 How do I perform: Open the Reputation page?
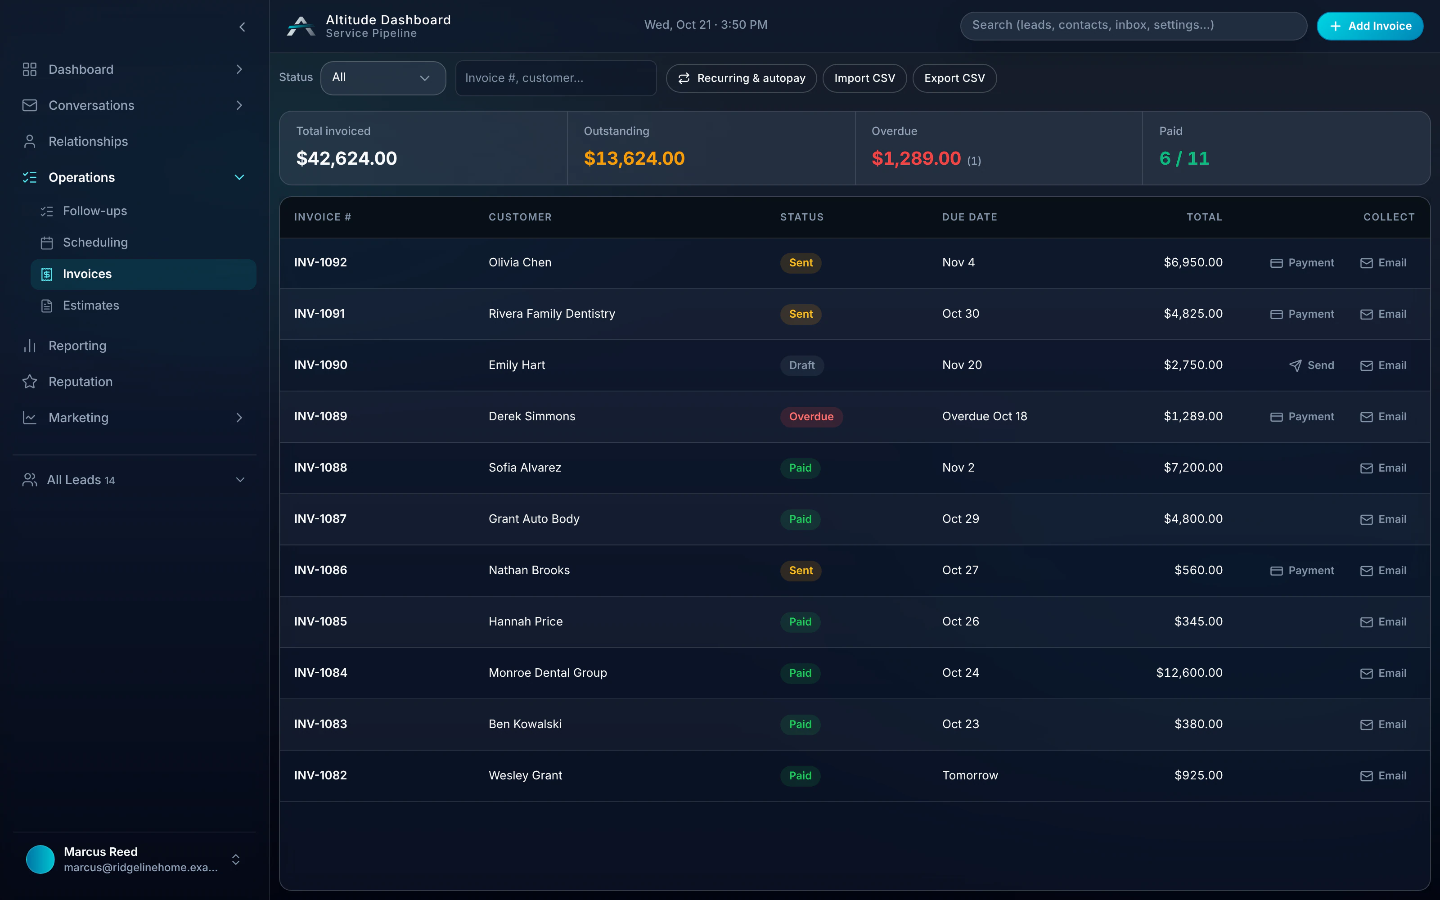[x=135, y=382]
